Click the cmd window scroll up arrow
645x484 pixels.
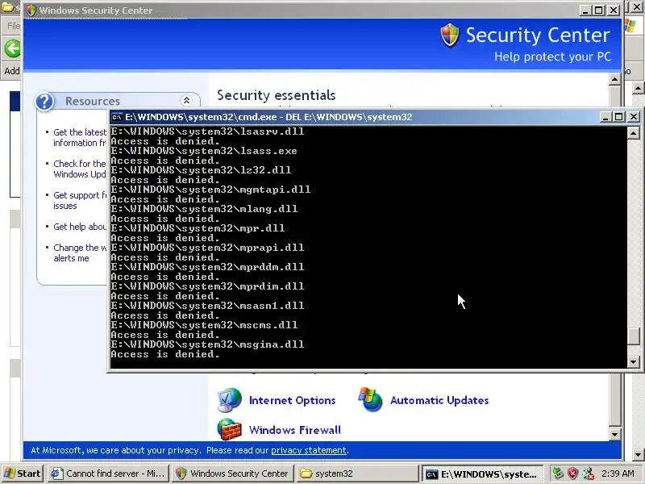pos(633,133)
